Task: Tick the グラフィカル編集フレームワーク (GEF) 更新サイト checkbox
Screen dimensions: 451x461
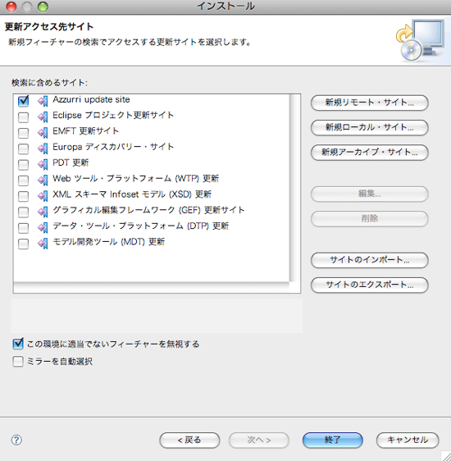Action: [23, 212]
